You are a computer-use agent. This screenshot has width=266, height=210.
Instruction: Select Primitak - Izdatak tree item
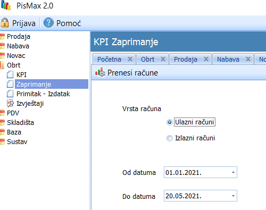(x=43, y=94)
